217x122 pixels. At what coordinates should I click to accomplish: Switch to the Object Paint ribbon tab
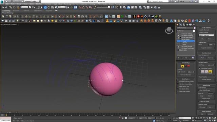click(x=38, y=11)
